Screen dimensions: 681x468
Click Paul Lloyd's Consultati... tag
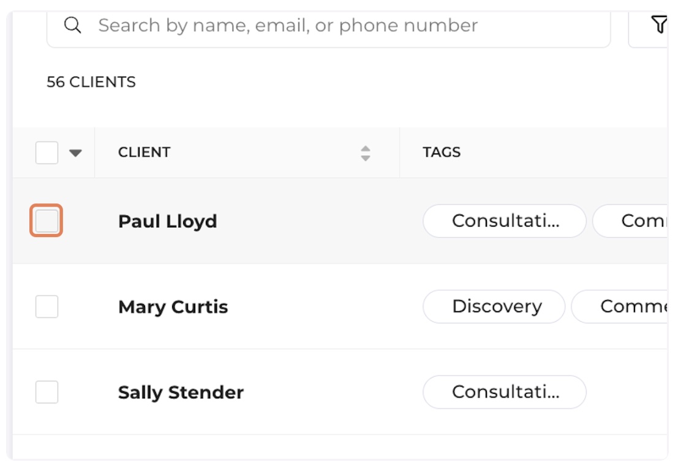click(505, 221)
